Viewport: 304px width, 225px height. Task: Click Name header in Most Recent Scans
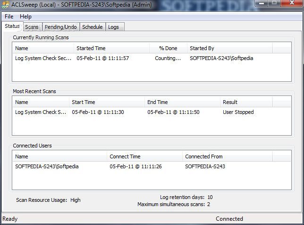[41, 102]
